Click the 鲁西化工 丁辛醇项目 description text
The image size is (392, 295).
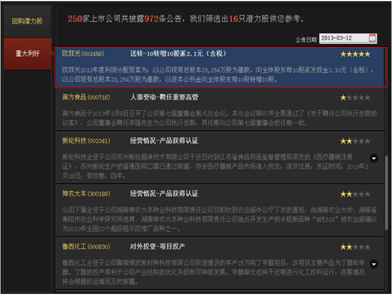coord(213,272)
